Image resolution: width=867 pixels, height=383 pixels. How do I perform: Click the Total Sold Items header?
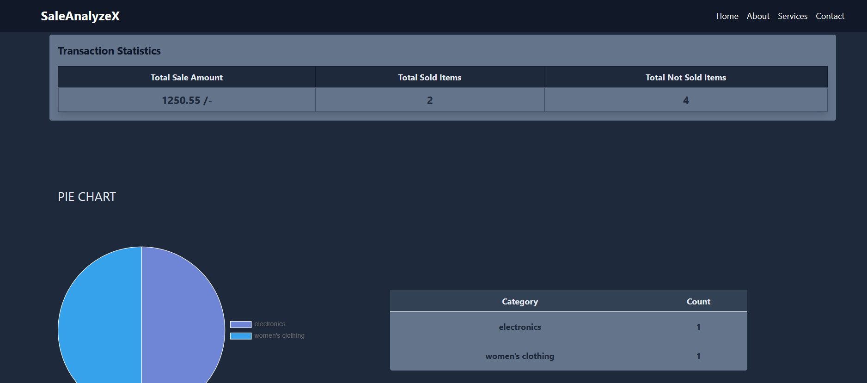pyautogui.click(x=430, y=78)
